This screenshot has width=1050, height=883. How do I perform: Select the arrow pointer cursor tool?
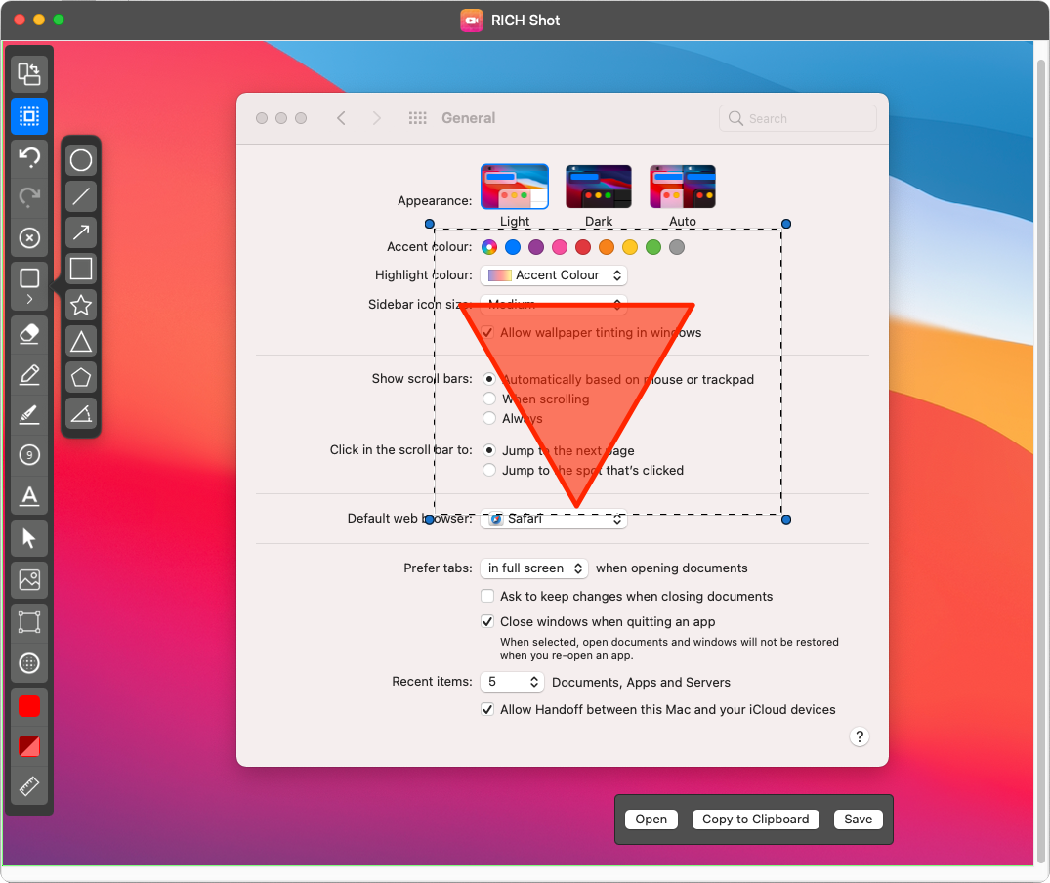coord(28,537)
